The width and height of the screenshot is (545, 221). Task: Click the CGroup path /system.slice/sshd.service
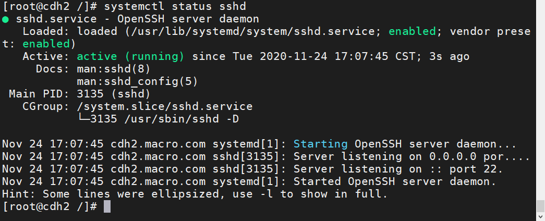click(x=165, y=107)
